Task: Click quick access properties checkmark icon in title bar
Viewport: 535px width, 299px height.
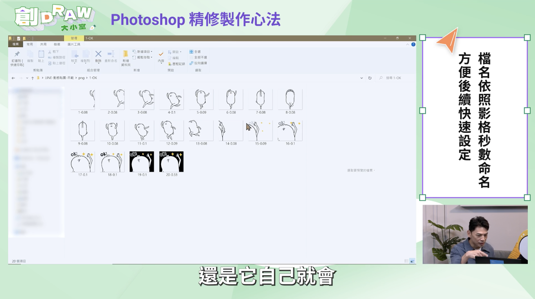Action: [x=19, y=38]
